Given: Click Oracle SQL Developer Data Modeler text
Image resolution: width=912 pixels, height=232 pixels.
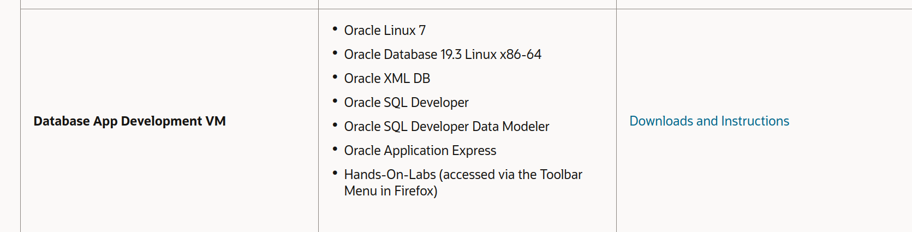Looking at the screenshot, I should (446, 127).
